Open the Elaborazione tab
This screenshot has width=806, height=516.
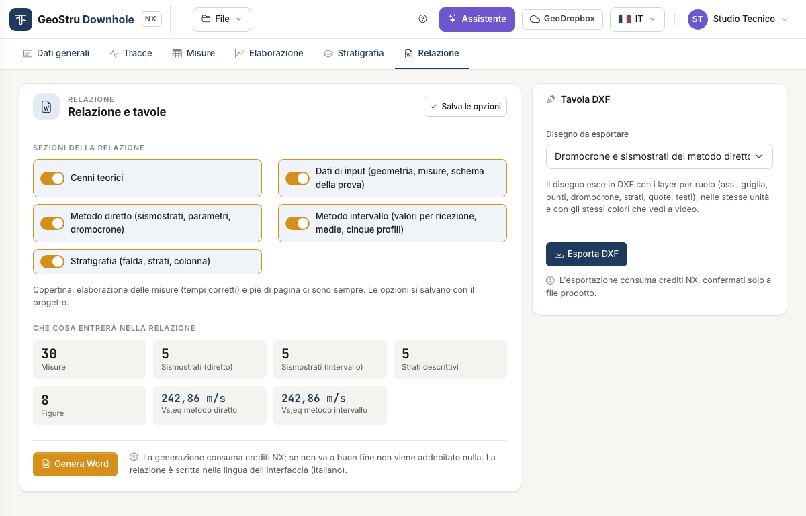click(x=269, y=54)
